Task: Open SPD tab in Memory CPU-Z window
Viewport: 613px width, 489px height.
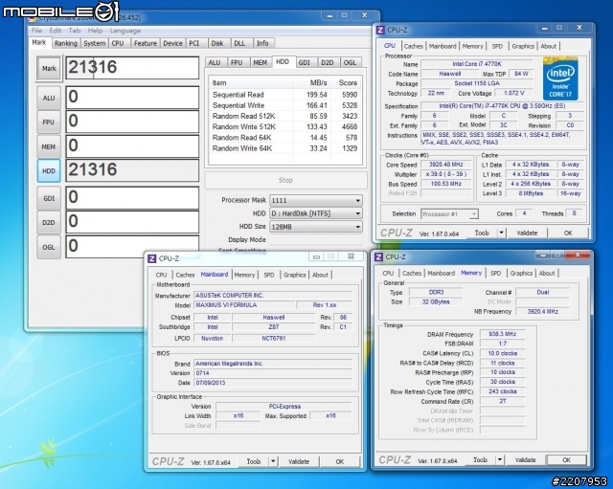Action: [x=496, y=274]
